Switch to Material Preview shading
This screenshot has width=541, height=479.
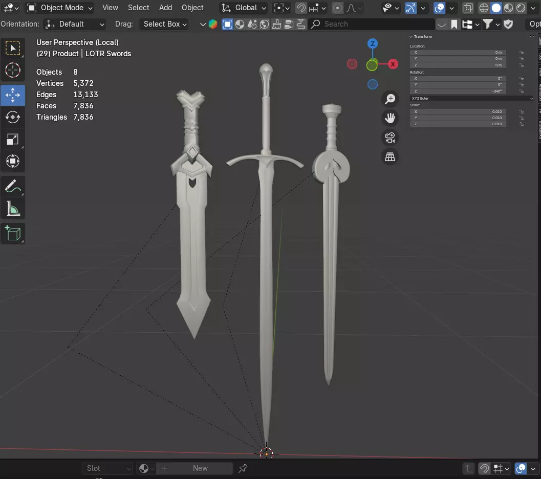[x=509, y=8]
